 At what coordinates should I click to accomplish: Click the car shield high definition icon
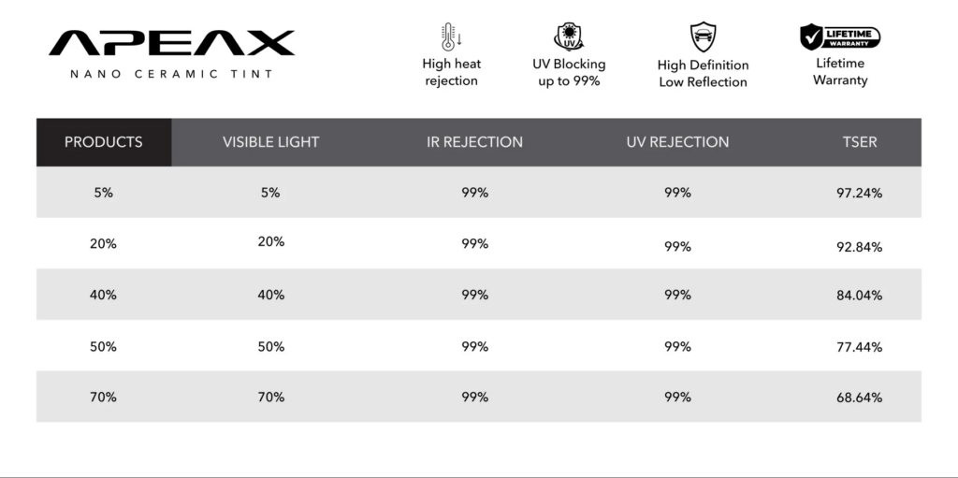click(x=704, y=37)
